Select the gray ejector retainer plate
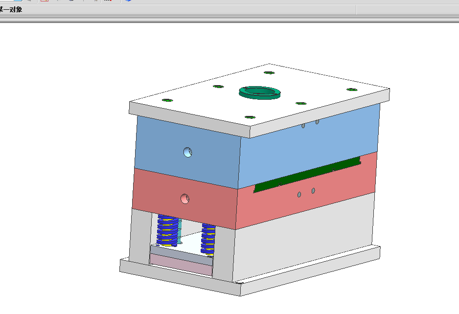 pos(182,255)
